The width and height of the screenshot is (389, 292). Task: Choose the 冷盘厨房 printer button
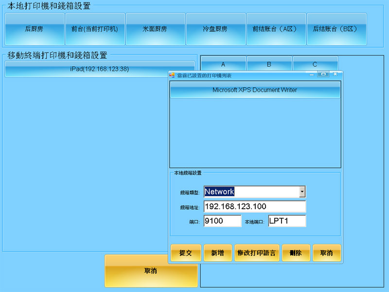(x=215, y=29)
